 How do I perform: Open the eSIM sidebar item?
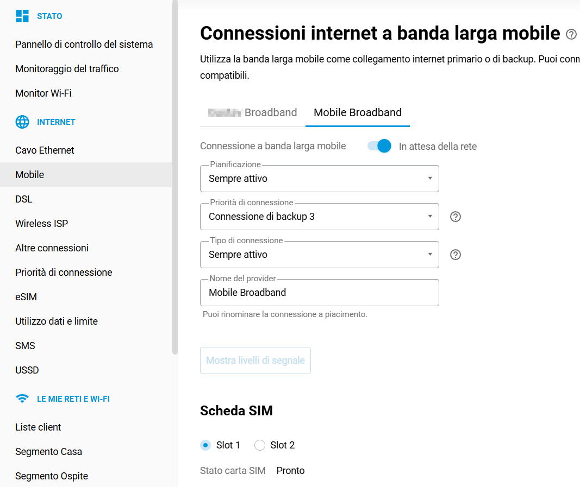(26, 297)
